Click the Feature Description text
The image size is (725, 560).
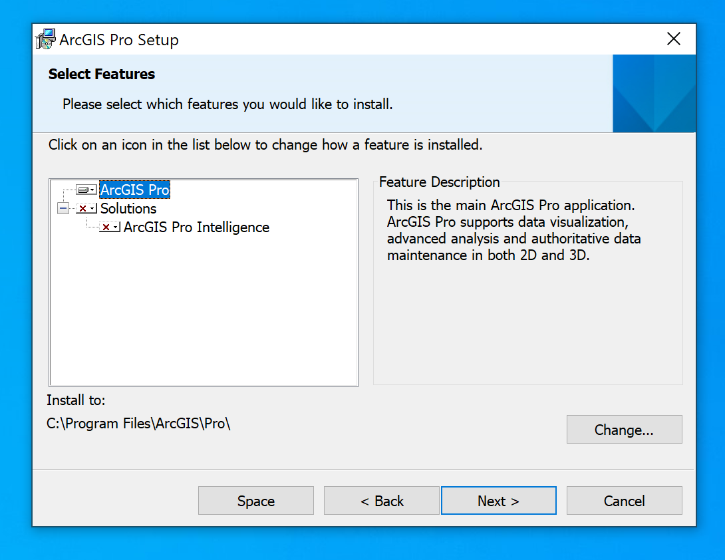pyautogui.click(x=513, y=230)
